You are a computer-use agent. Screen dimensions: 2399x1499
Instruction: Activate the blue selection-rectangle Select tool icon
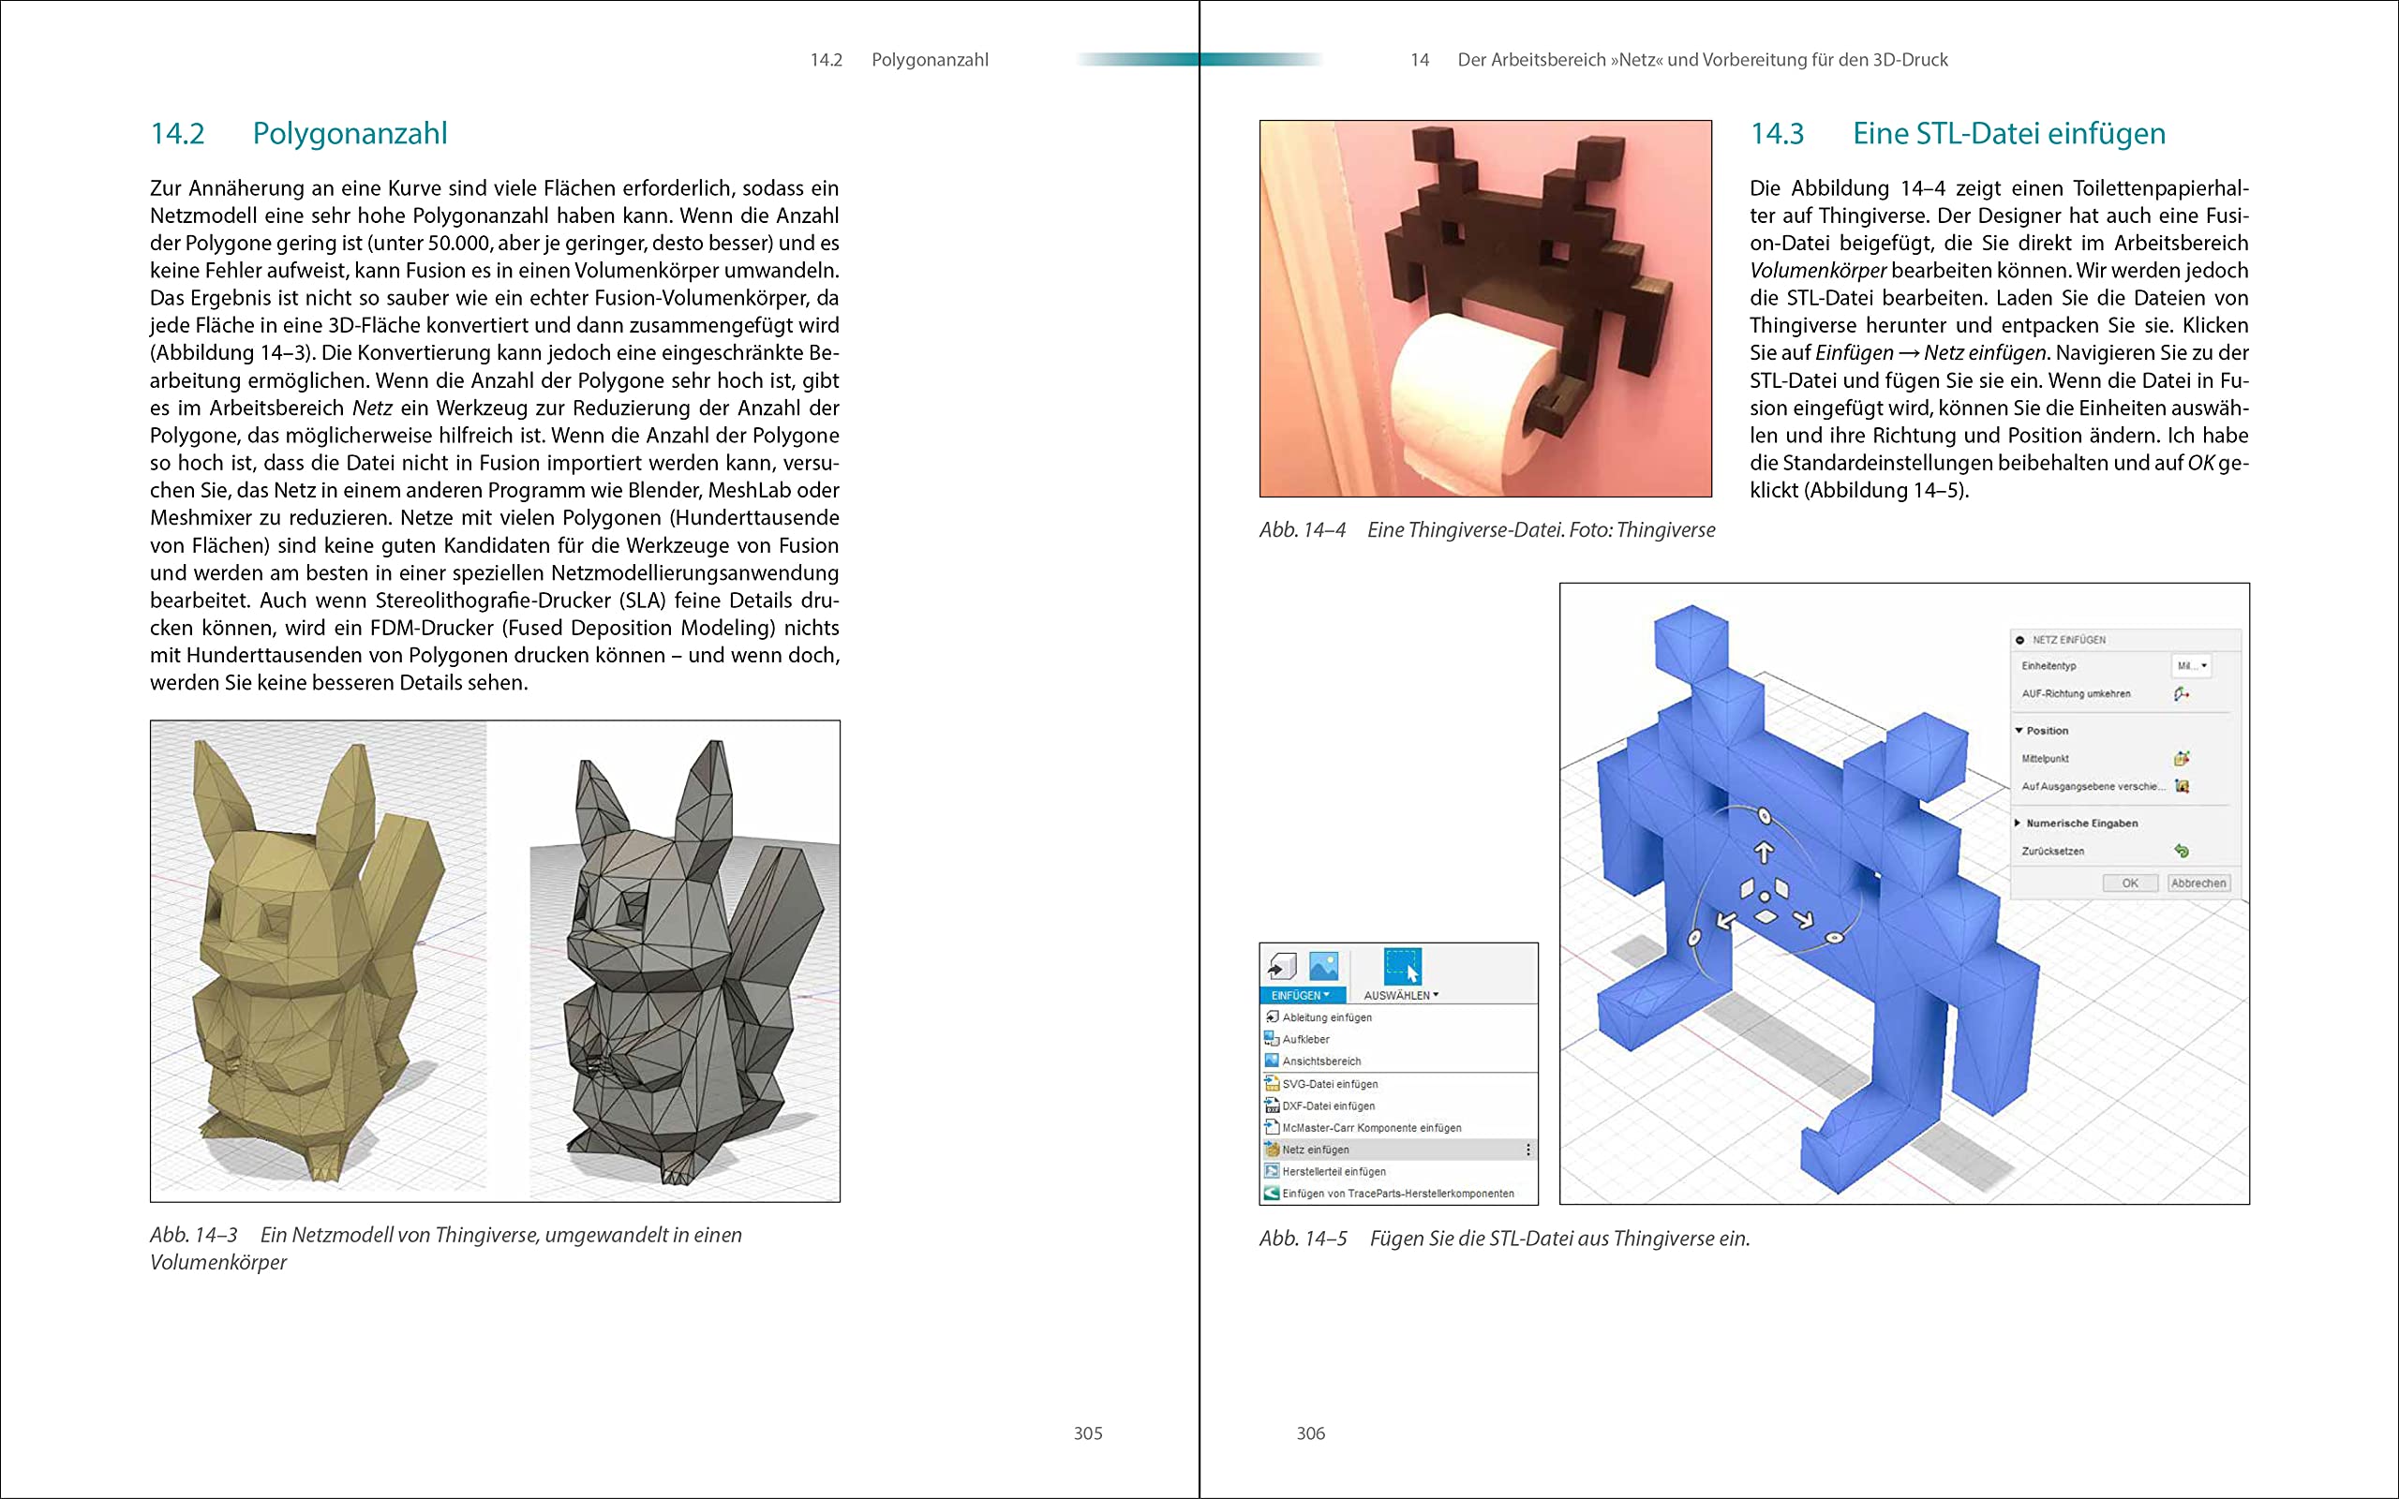(x=1403, y=966)
